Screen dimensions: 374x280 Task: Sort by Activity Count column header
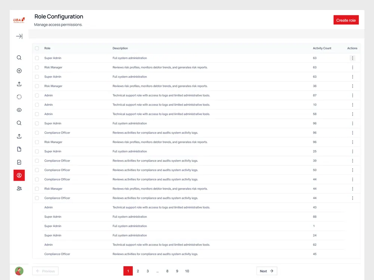point(322,48)
